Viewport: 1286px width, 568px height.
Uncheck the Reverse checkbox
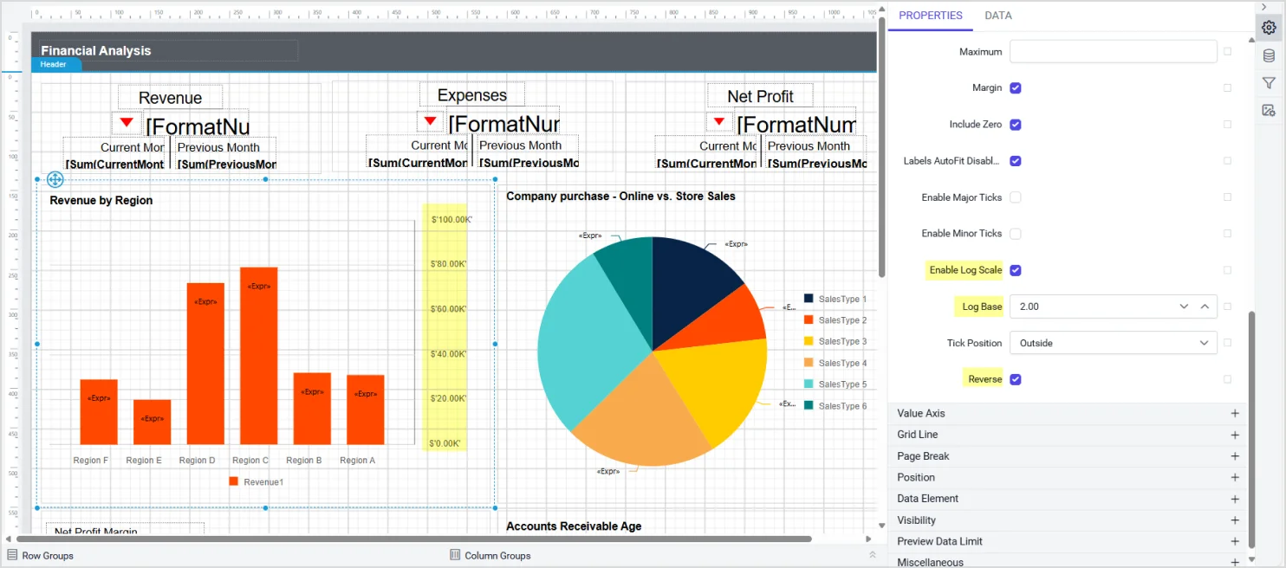[1016, 378]
